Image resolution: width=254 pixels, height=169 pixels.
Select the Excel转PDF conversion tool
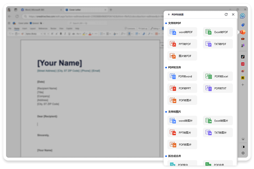218,32
